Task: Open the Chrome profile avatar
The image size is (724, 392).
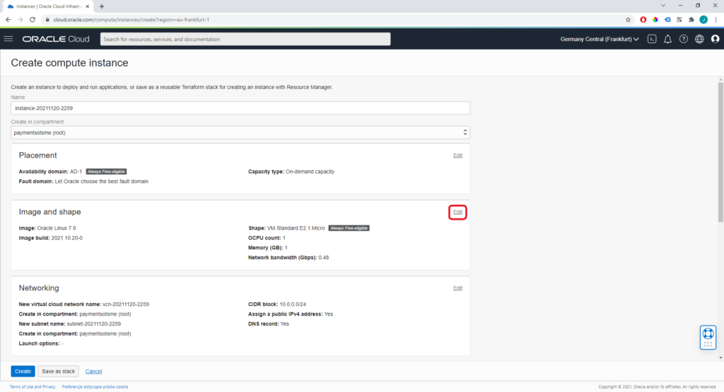Action: coord(703,20)
